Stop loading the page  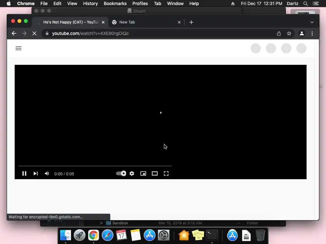click(x=34, y=33)
